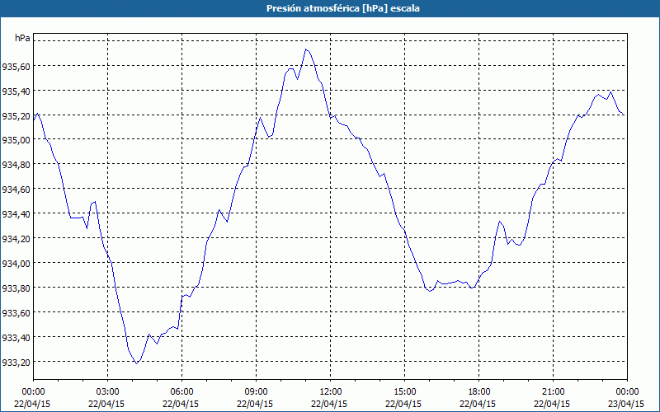Click the 12:00 time axis label
This screenshot has width=660, height=412.
point(331,392)
